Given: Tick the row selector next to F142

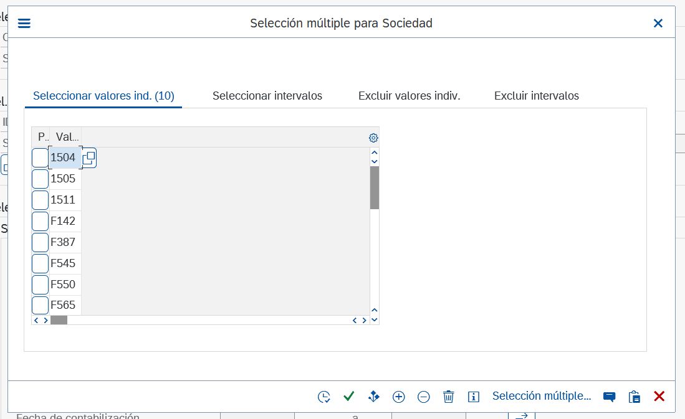Looking at the screenshot, I should (40, 221).
